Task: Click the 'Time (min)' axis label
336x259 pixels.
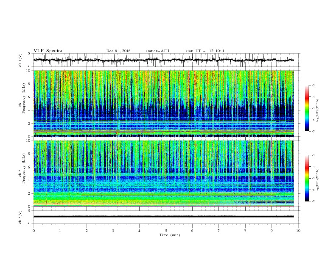Action: (170, 235)
